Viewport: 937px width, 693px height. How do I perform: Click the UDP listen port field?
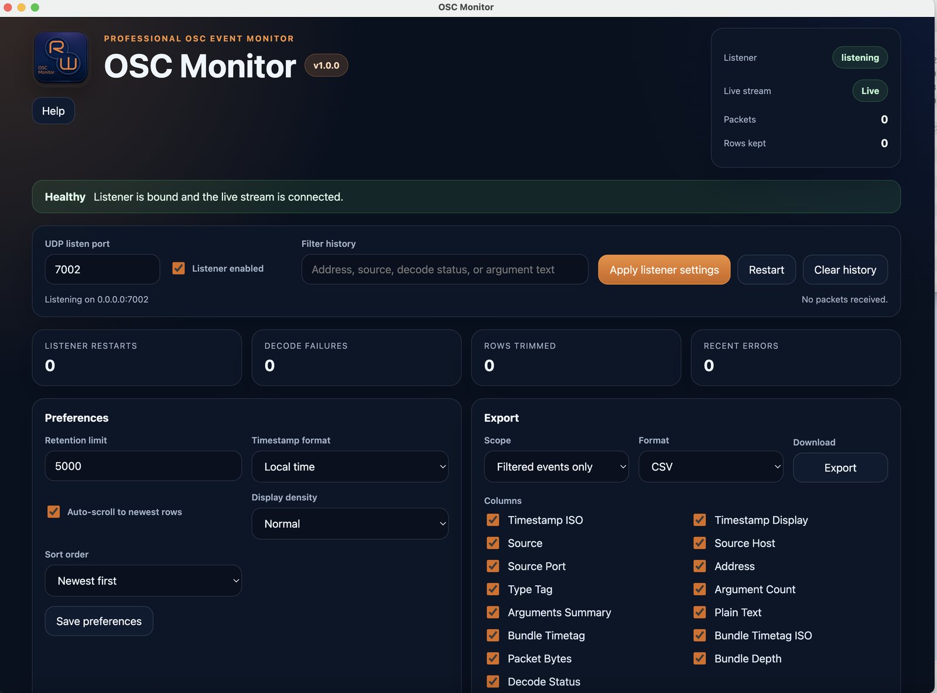(x=102, y=269)
